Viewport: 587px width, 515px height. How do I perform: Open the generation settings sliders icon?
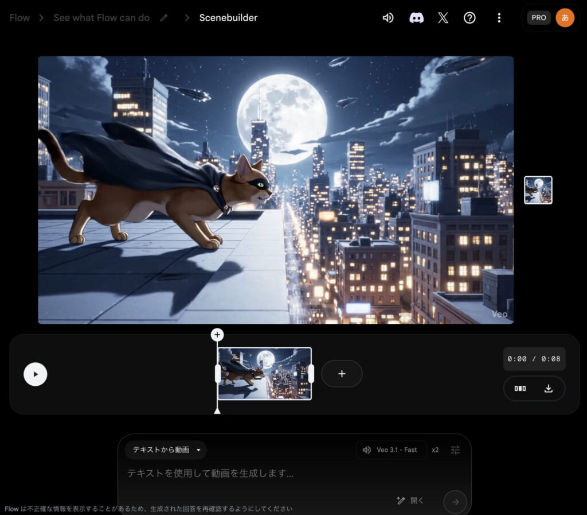(455, 450)
